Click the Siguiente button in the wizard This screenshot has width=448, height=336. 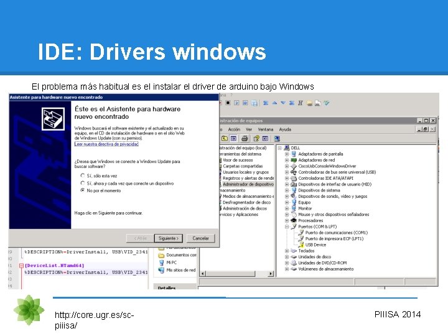click(x=168, y=238)
